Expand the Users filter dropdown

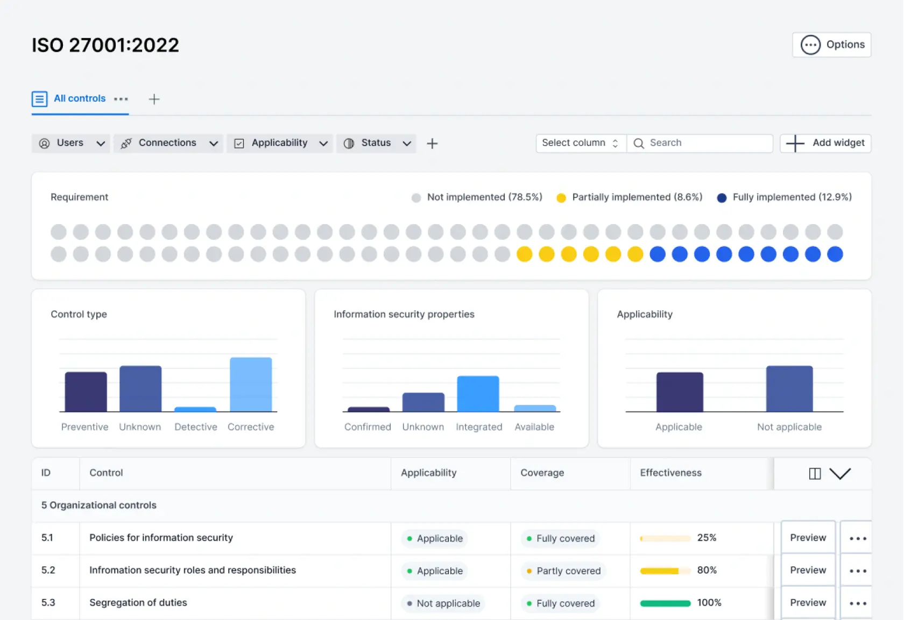pyautogui.click(x=70, y=143)
